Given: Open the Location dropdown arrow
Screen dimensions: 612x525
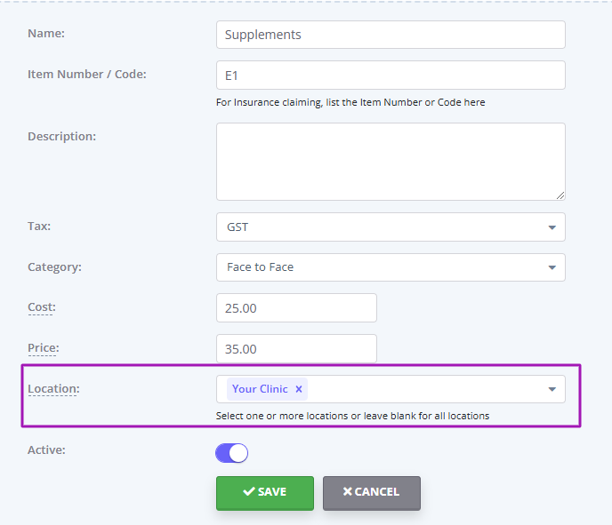Looking at the screenshot, I should point(552,389).
